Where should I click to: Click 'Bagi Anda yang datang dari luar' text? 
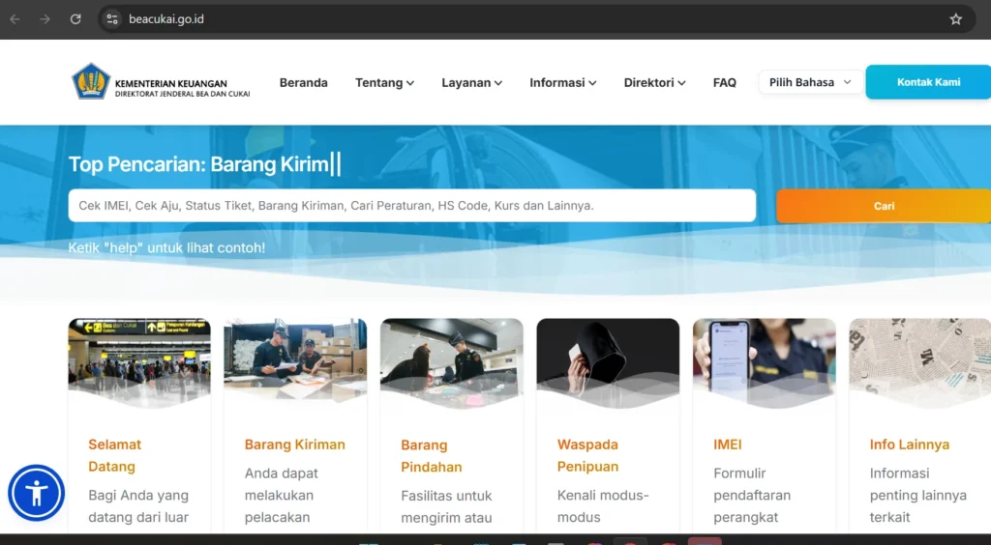pos(138,506)
